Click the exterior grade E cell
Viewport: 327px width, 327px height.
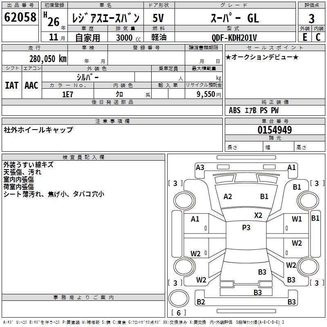tap(305, 38)
